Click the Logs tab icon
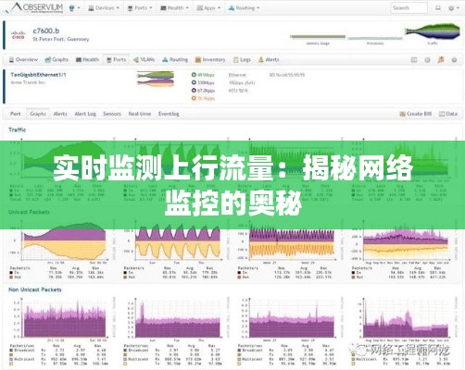This screenshot has width=465, height=370. tap(236, 59)
